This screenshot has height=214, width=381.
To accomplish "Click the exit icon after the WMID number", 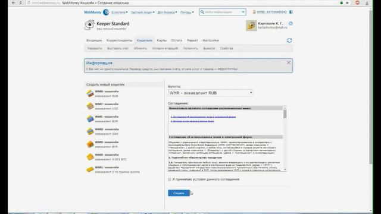I will [x=291, y=12].
